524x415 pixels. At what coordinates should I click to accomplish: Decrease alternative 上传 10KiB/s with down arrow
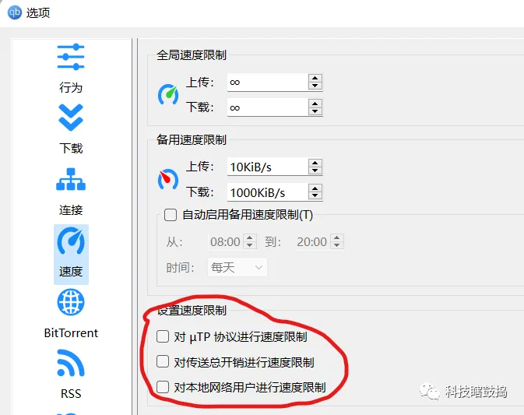315,171
